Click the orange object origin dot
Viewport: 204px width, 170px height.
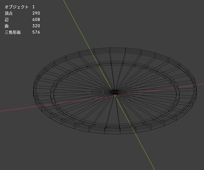coord(115,96)
